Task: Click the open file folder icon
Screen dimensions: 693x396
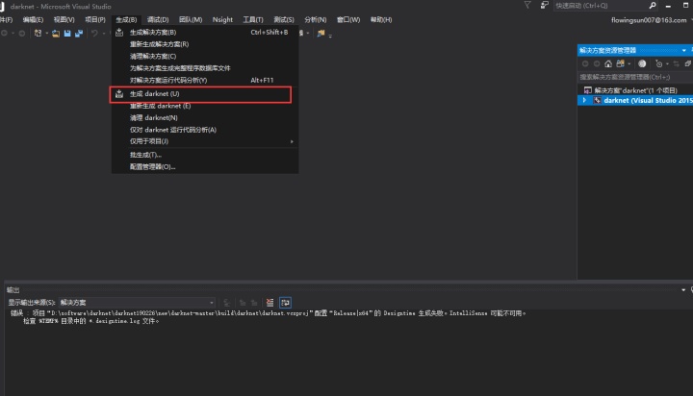Action: 56,33
